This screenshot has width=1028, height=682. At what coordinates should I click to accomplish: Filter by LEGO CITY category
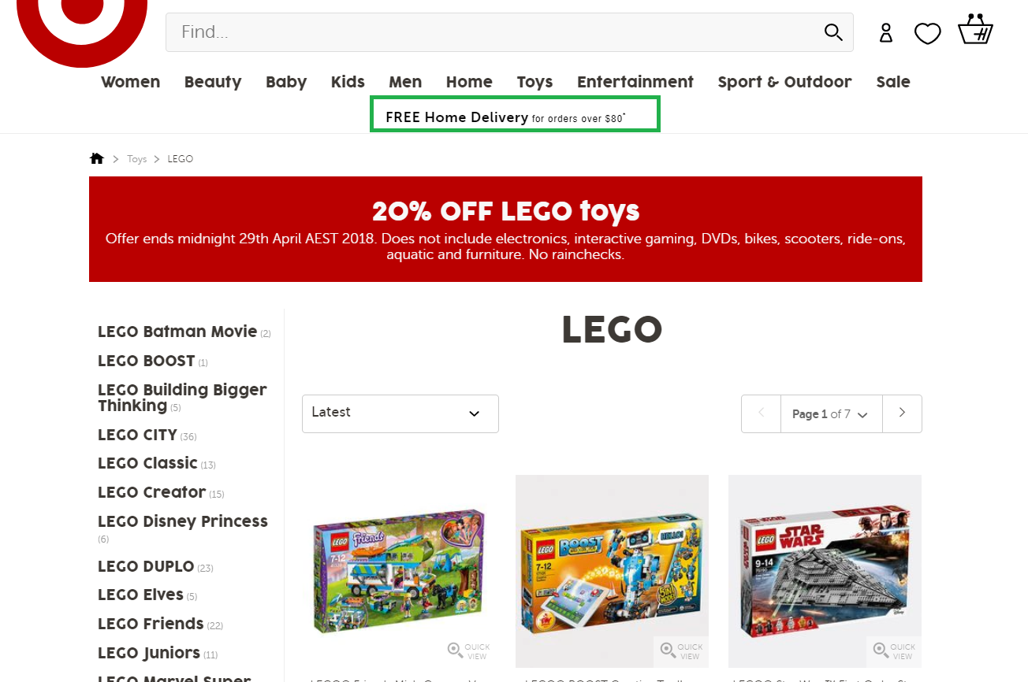click(x=137, y=435)
